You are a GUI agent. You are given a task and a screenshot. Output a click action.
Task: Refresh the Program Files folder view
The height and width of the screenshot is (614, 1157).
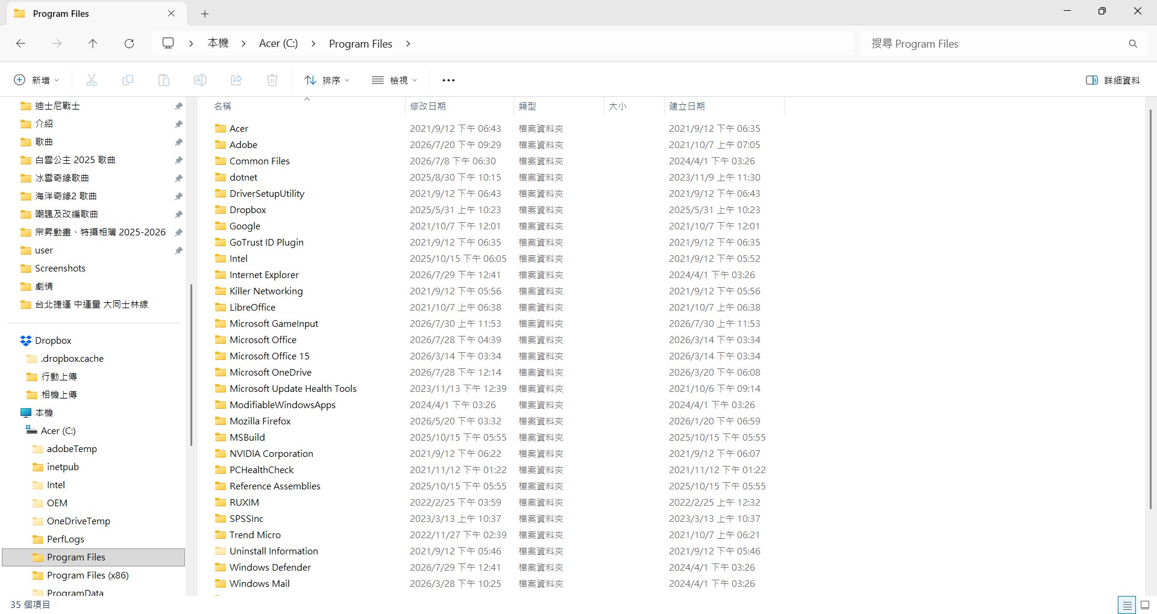coord(129,43)
